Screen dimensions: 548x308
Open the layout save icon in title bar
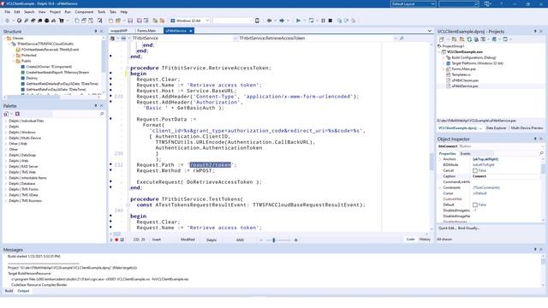(487, 3)
